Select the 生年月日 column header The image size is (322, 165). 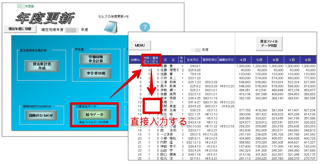click(193, 60)
